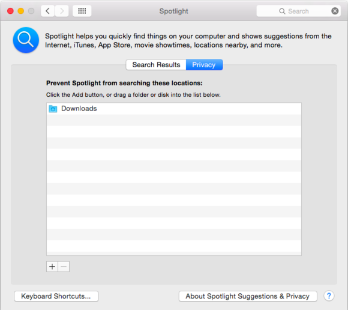Clear the search field with X icon

(335, 11)
